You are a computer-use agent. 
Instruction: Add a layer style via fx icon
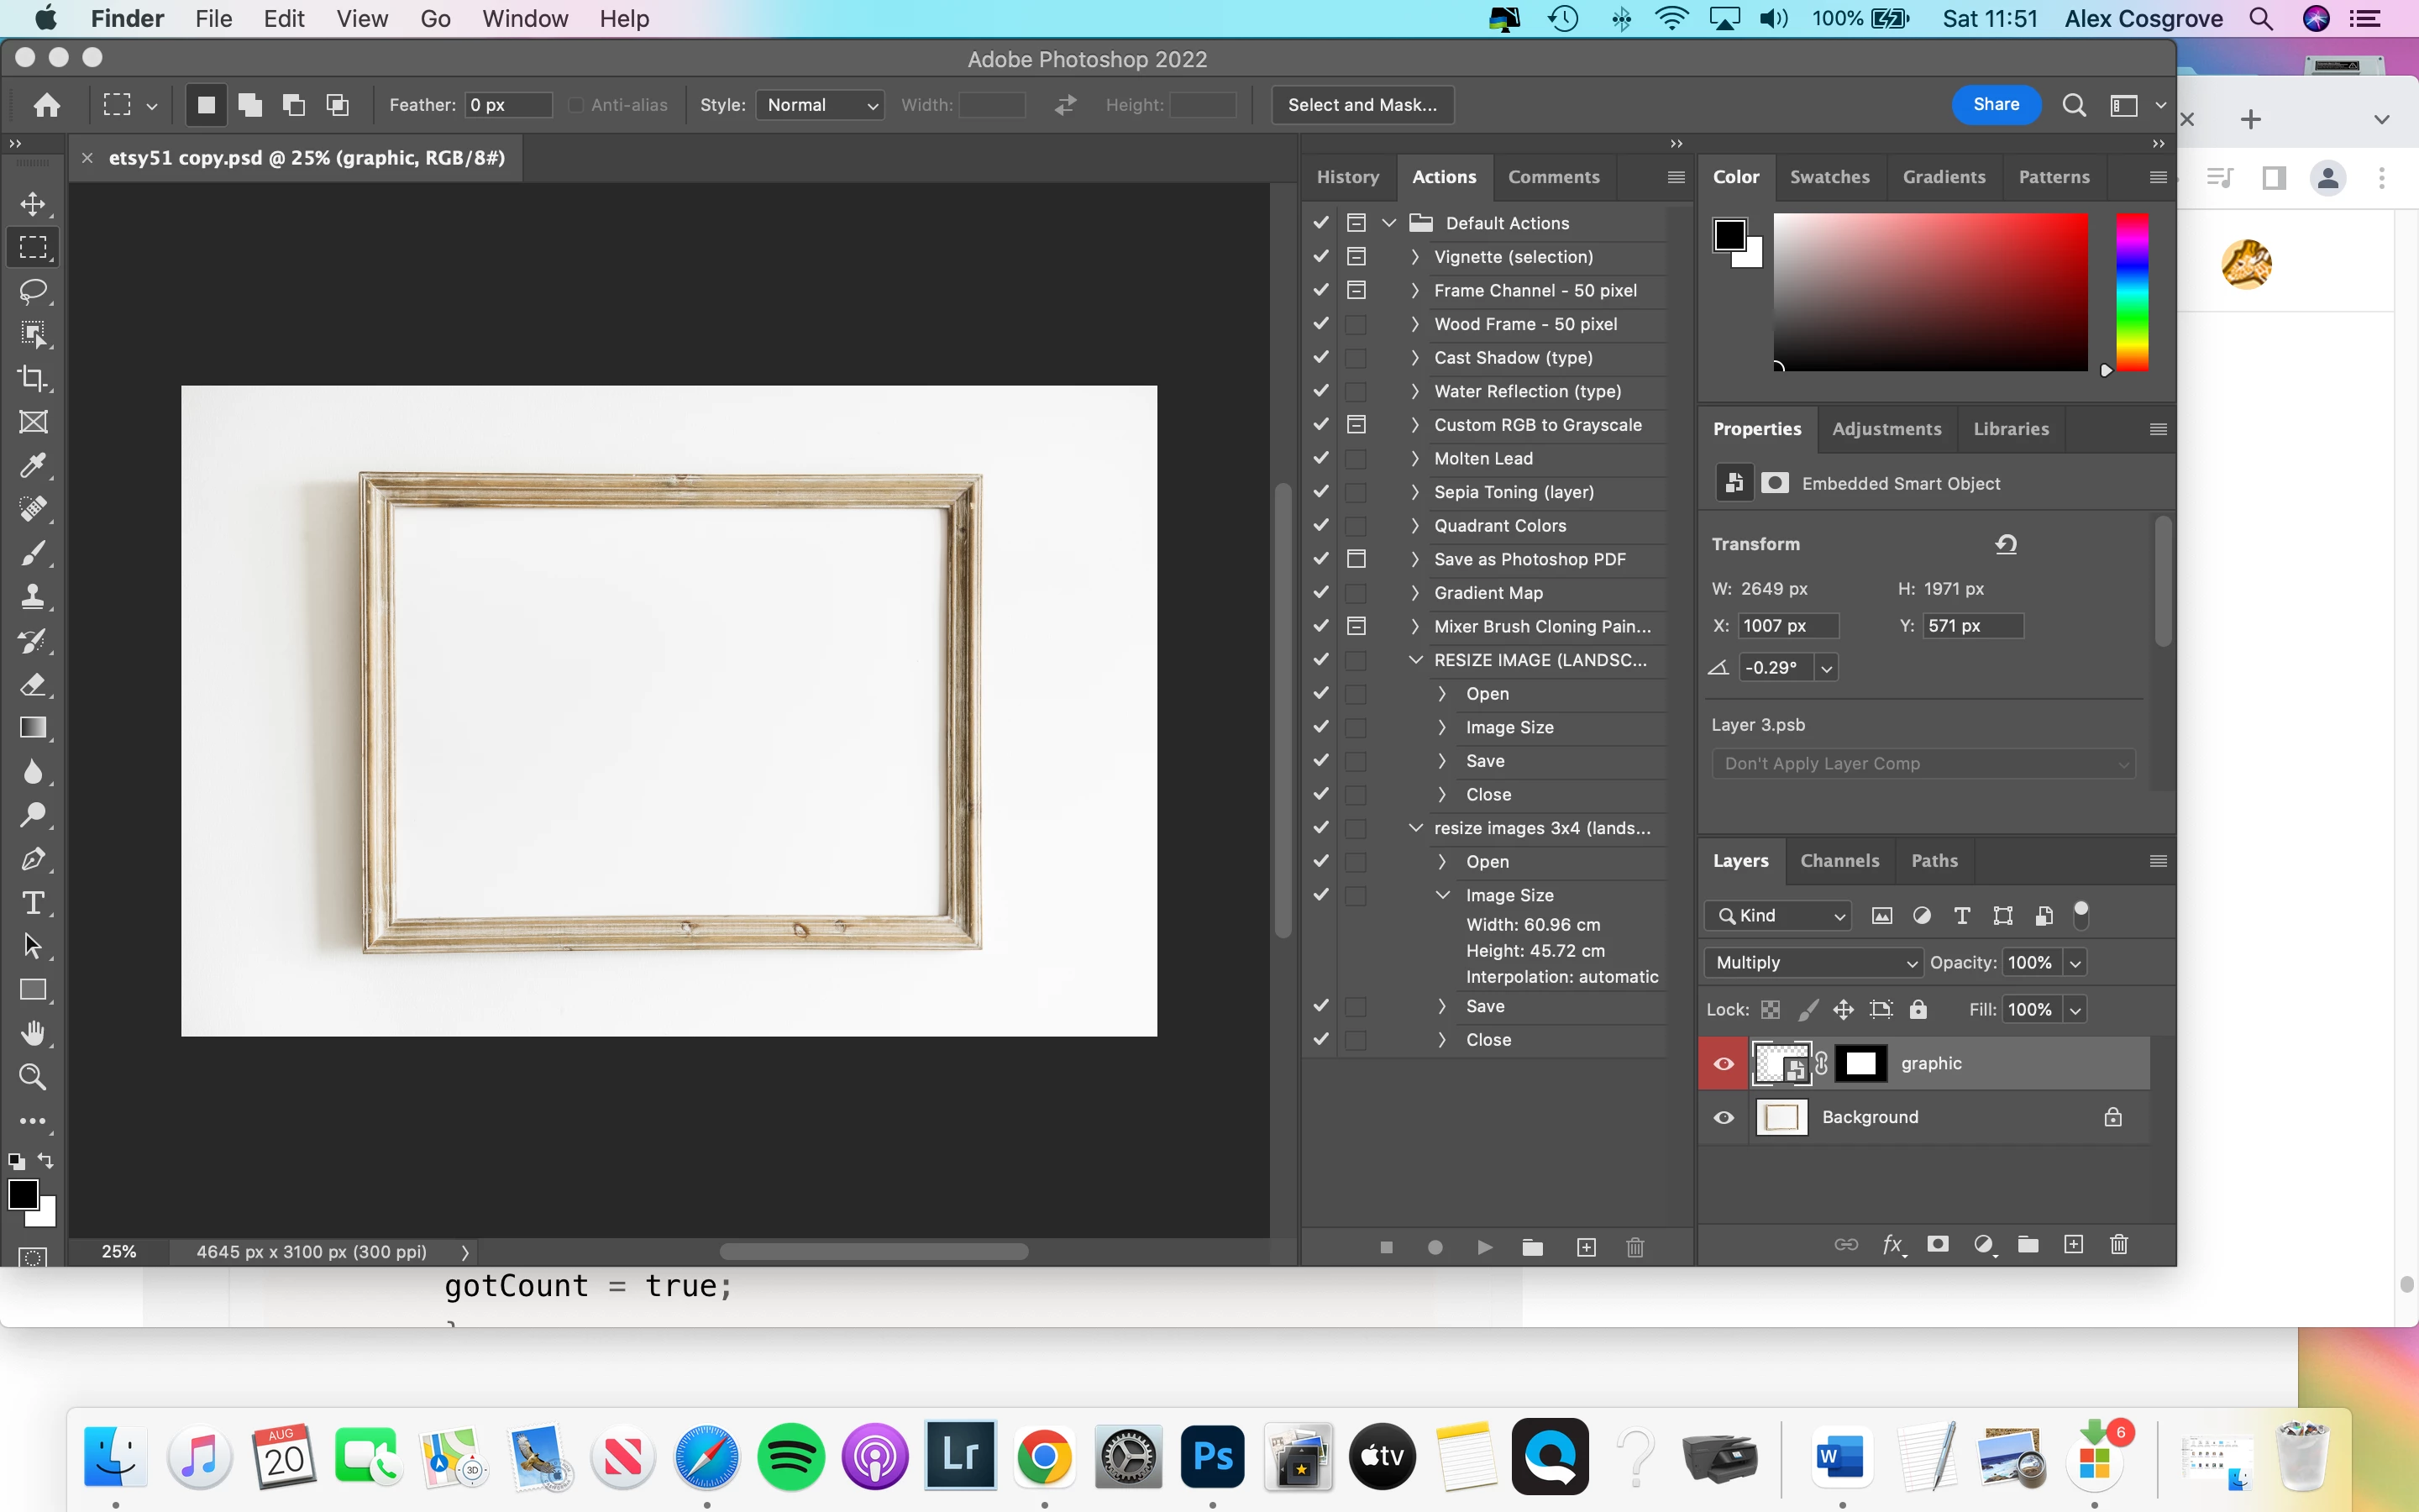(x=1892, y=1244)
